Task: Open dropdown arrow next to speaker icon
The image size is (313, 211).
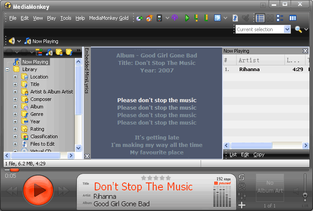Action: tap(19, 41)
